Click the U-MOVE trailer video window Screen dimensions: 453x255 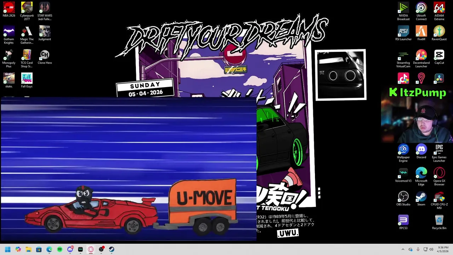point(128,169)
